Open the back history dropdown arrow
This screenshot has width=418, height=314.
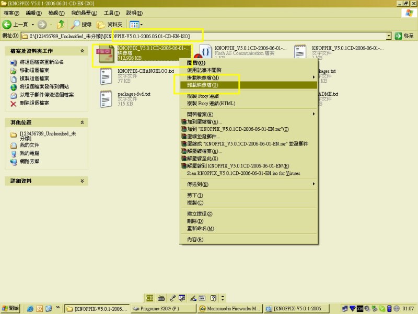point(33,25)
